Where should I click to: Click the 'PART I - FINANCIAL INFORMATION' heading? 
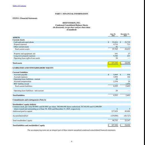click(72, 14)
